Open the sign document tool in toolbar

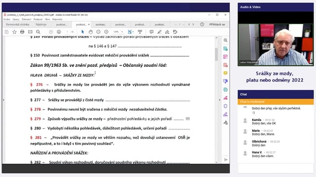pyautogui.click(x=167, y=32)
